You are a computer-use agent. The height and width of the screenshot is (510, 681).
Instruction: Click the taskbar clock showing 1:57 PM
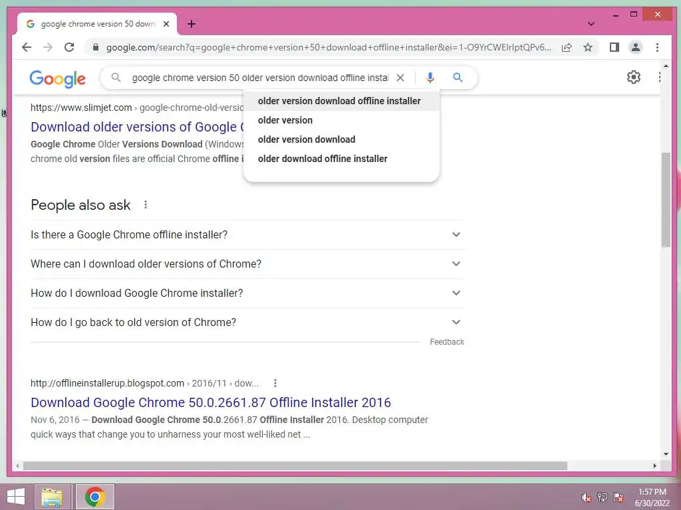(x=652, y=497)
